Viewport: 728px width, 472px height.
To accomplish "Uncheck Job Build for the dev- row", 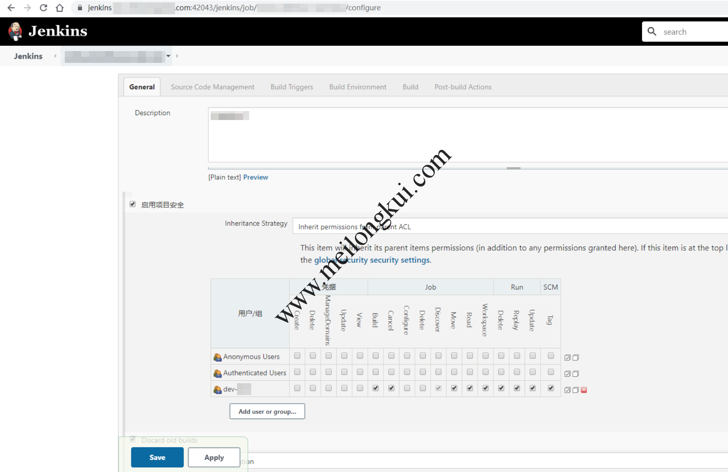I will click(376, 388).
